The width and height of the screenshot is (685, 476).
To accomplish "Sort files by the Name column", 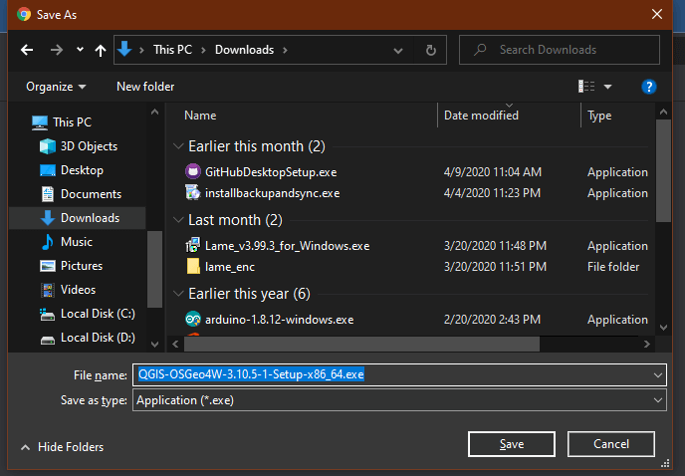I will [x=200, y=116].
